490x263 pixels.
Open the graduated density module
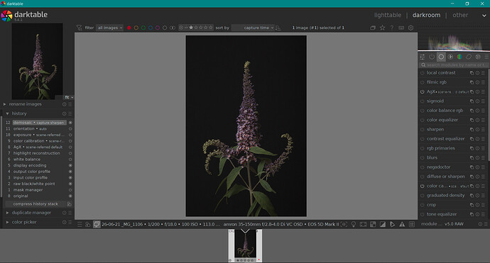(x=446, y=195)
